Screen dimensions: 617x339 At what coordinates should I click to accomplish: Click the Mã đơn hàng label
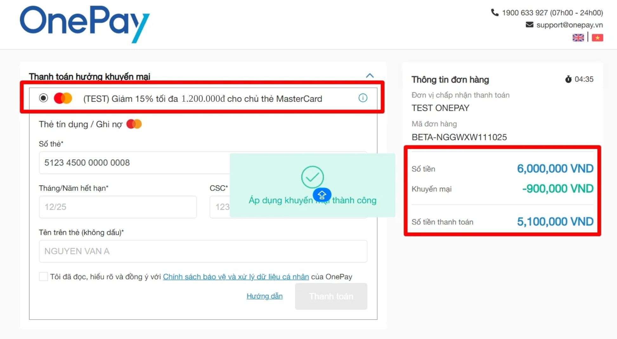pyautogui.click(x=434, y=124)
